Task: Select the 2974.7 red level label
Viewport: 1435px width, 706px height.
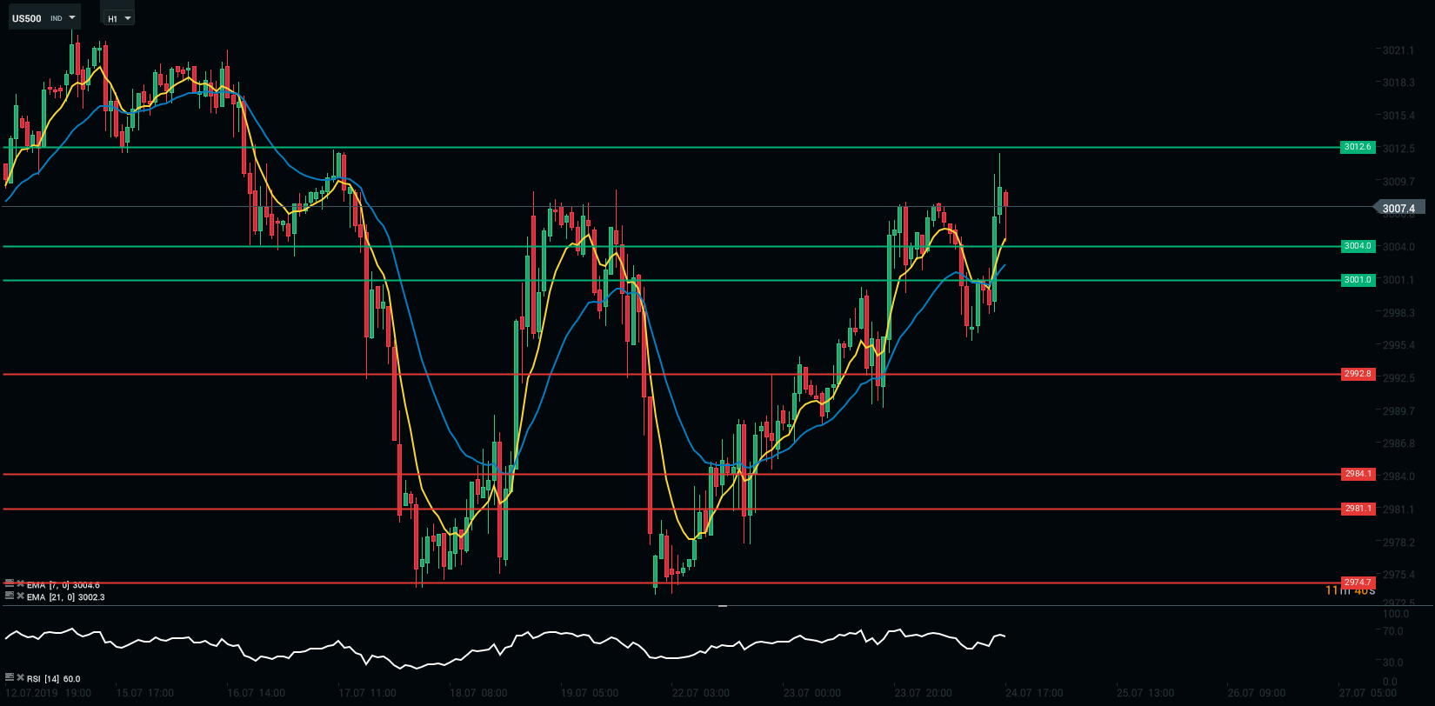Action: (x=1358, y=583)
